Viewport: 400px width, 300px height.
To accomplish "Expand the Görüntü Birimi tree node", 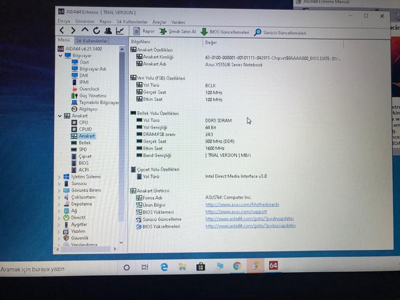I will point(59,191).
